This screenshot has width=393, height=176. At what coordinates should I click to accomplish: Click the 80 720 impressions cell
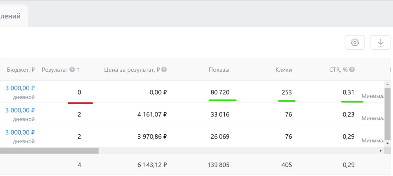click(x=220, y=92)
